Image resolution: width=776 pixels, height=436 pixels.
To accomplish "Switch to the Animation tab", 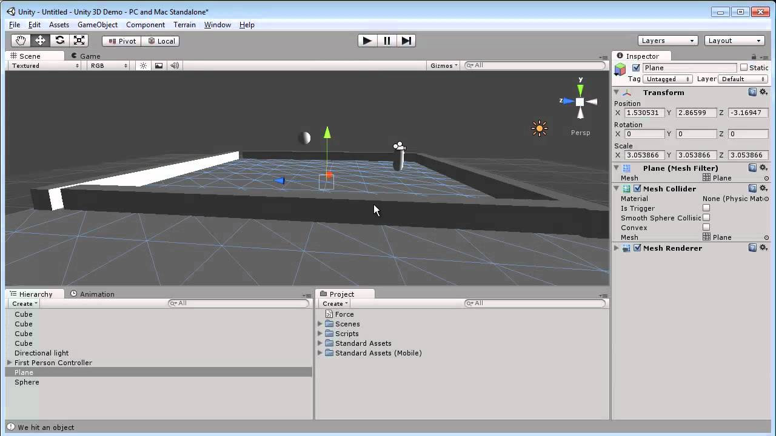I will click(x=92, y=294).
